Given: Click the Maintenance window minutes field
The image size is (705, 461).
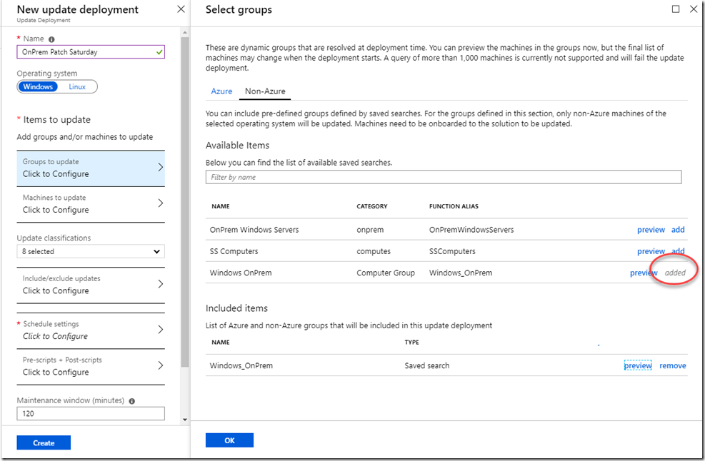Looking at the screenshot, I should coord(91,413).
